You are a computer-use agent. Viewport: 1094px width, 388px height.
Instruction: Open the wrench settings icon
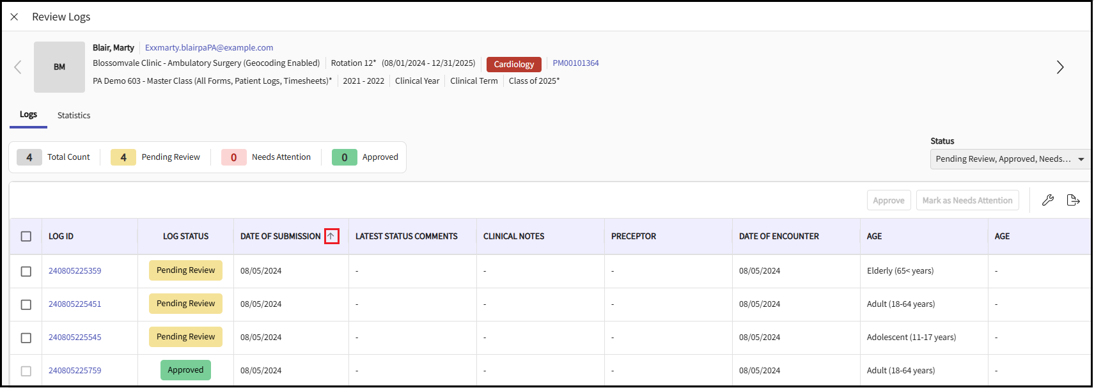1047,200
